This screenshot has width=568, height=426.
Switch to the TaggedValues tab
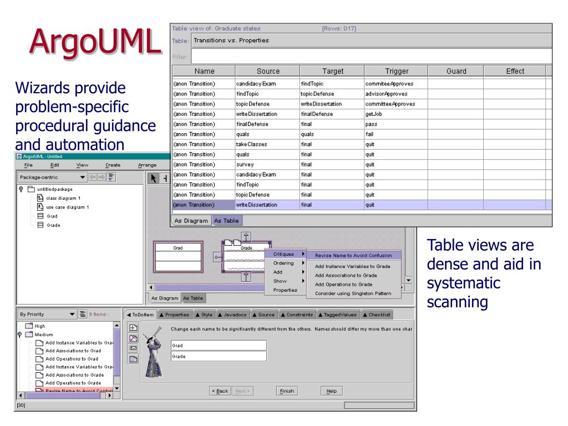(337, 315)
